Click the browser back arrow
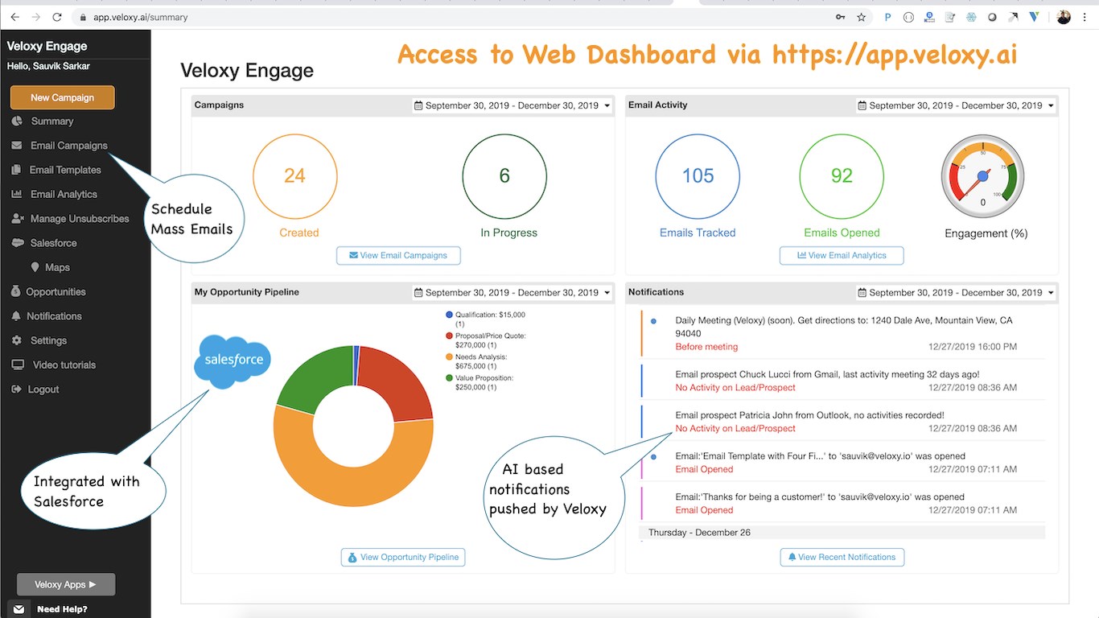 [x=14, y=17]
